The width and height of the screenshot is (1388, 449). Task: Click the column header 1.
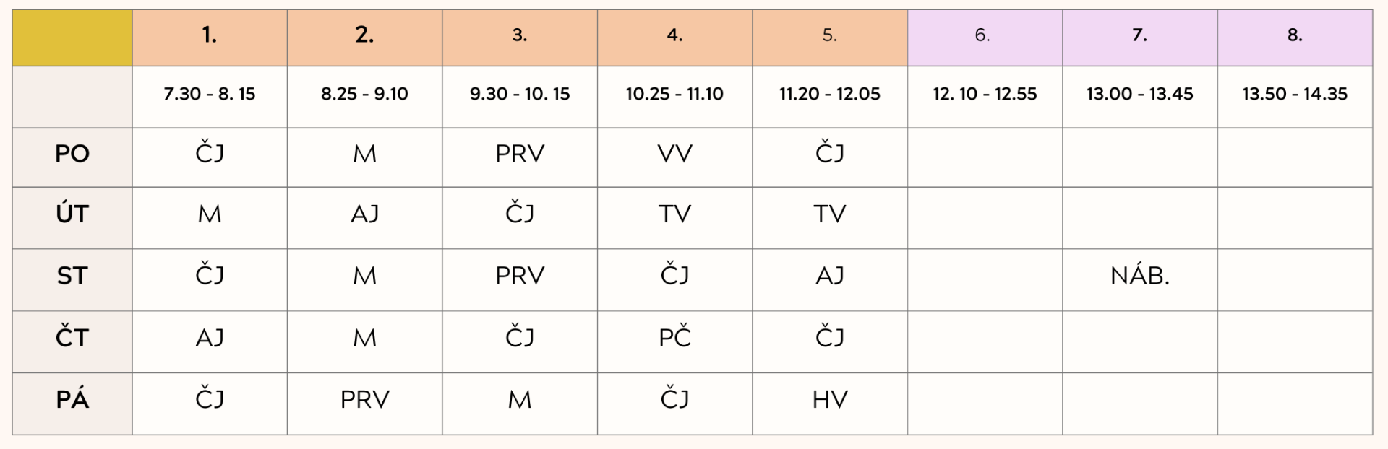(210, 38)
